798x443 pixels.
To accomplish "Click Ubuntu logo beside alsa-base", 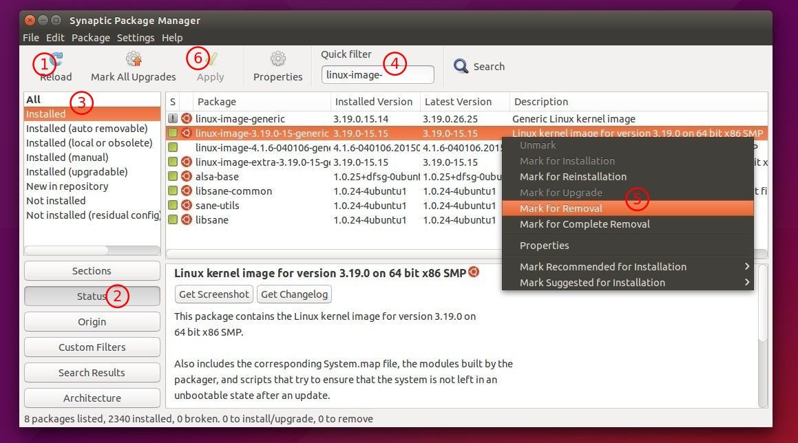I will 187,177.
